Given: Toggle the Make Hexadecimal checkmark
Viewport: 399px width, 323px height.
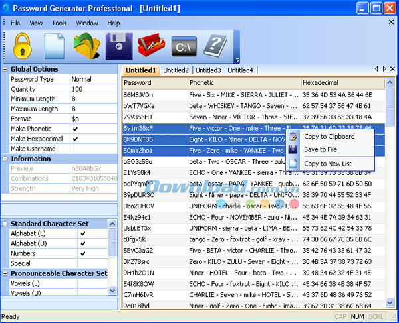Looking at the screenshot, I should pos(75,139).
